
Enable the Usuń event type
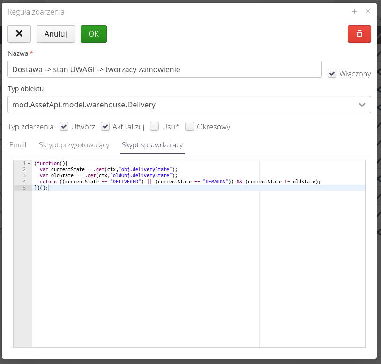click(x=154, y=127)
